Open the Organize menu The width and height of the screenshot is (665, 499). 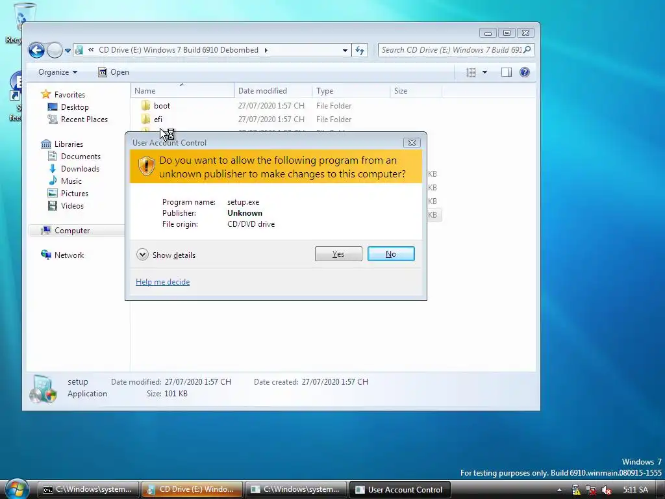tap(58, 72)
